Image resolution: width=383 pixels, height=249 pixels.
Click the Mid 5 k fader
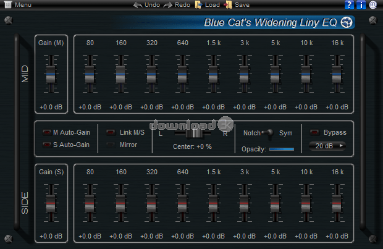click(275, 74)
